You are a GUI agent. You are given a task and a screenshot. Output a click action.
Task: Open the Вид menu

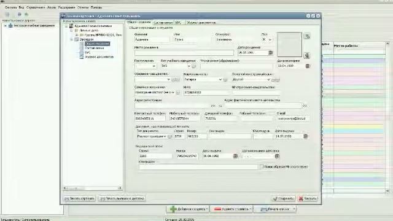(21, 7)
